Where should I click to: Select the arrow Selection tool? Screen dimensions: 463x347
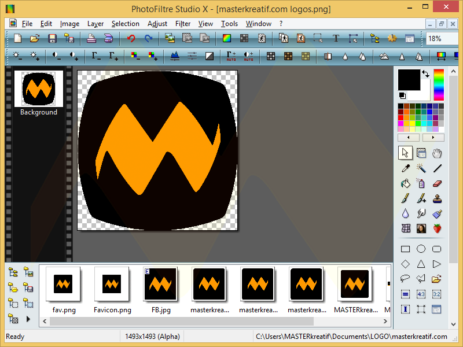(405, 153)
